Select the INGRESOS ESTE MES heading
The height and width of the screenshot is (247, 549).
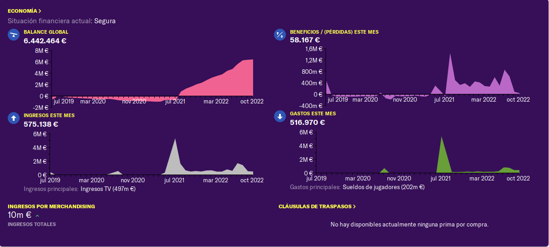pos(49,115)
